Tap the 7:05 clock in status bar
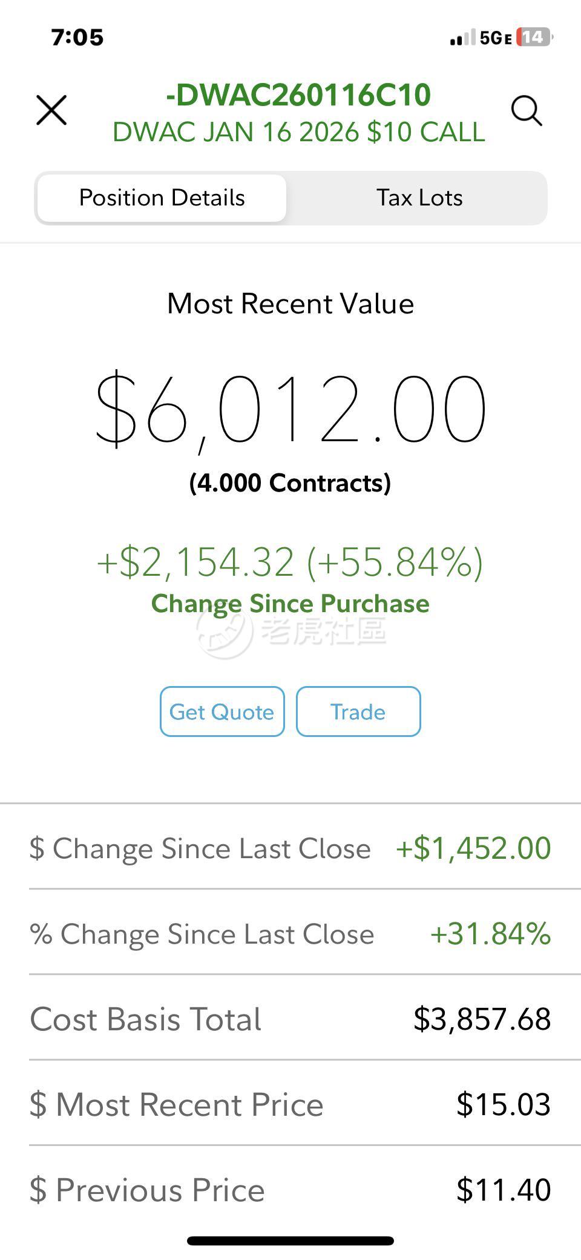 [77, 38]
